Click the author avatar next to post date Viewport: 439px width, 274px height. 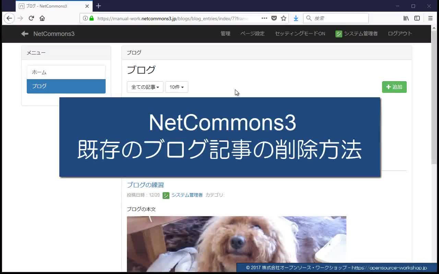166,195
